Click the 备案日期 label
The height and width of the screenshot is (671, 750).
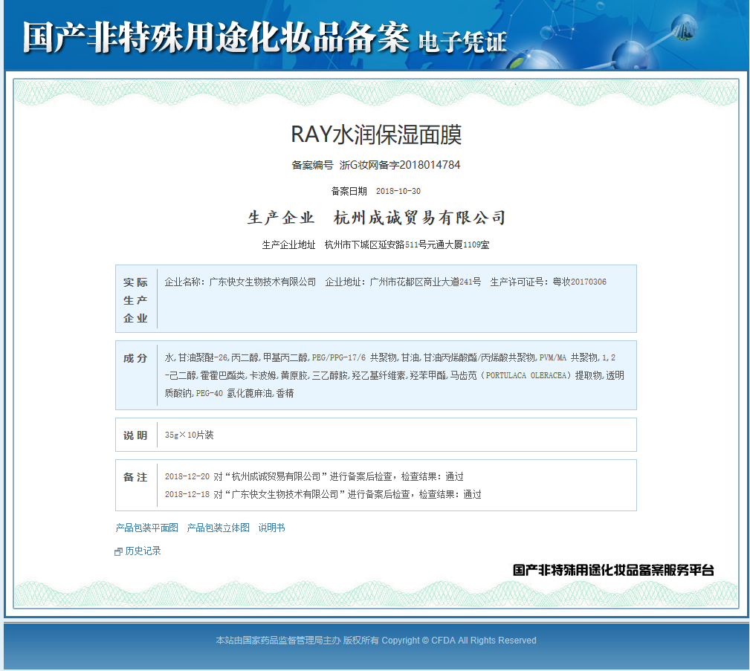pos(349,191)
